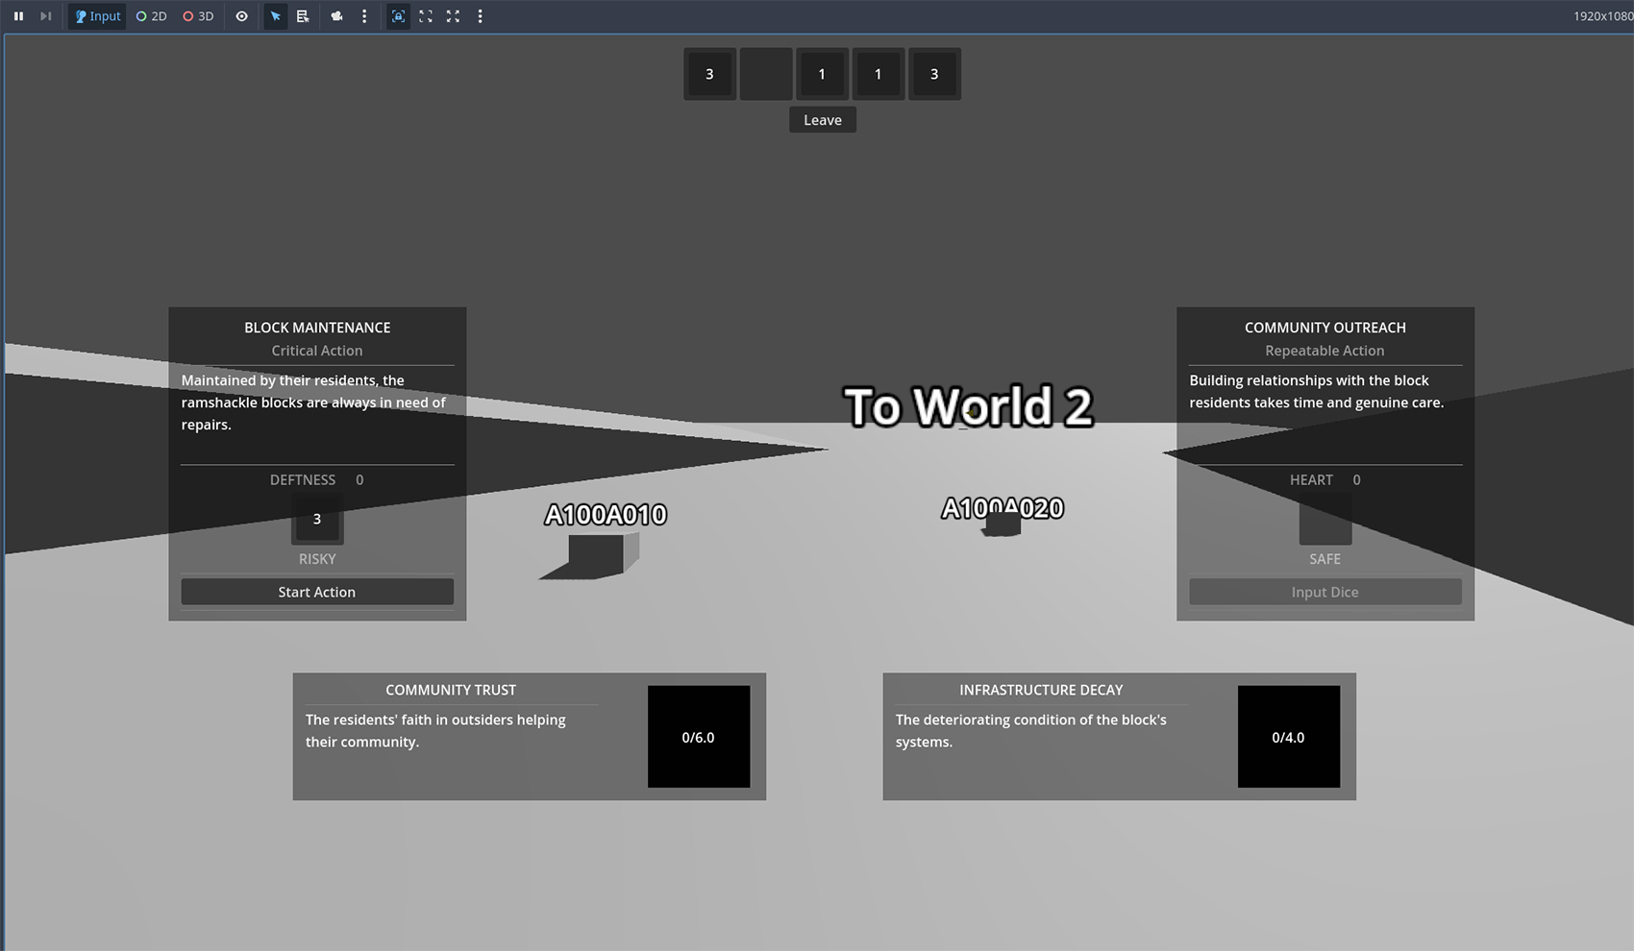The width and height of the screenshot is (1634, 951).
Task: Toggle the selection visibility eye icon
Action: tap(241, 16)
